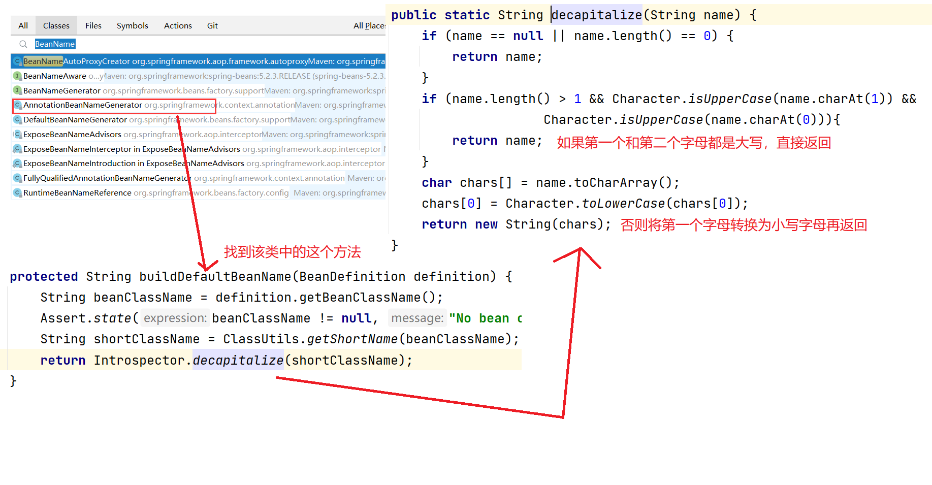This screenshot has width=932, height=485.
Task: Click the message: parameter hint
Action: (417, 318)
